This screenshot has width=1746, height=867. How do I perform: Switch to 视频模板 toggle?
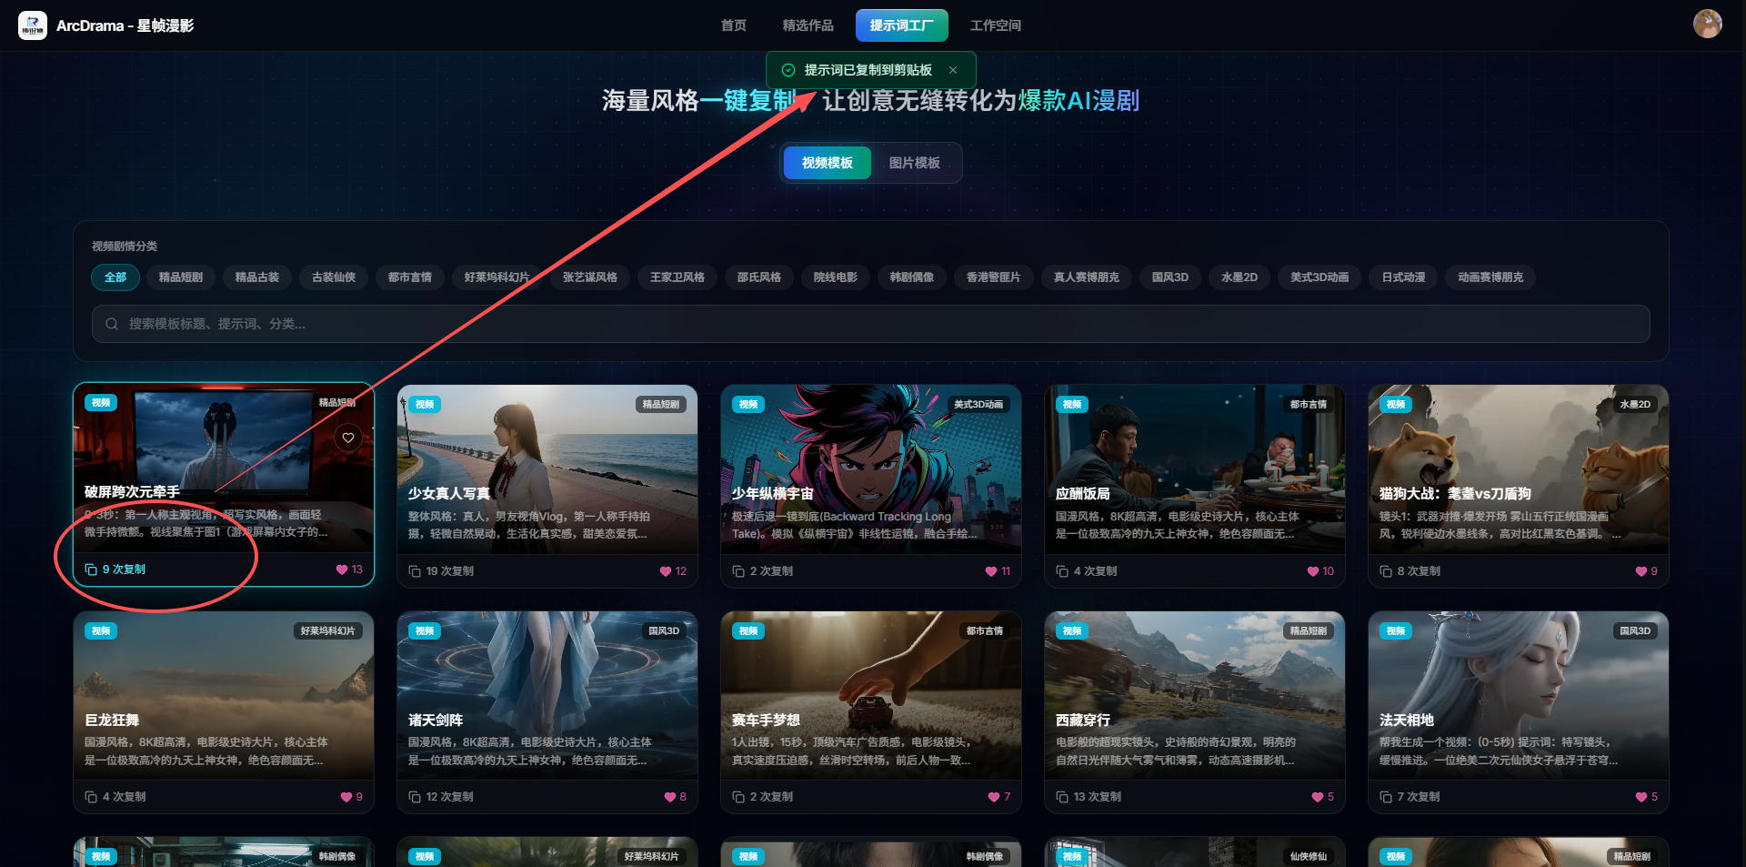click(827, 163)
